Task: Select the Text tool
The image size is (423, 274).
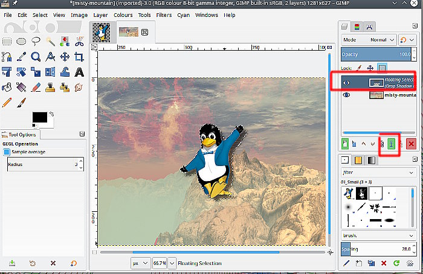Action: (79, 72)
